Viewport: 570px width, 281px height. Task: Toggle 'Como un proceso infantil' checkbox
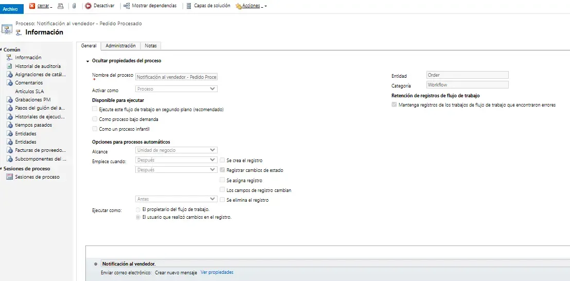point(94,129)
